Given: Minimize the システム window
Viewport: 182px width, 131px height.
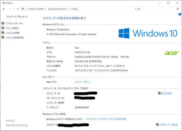Looking at the screenshot, I should coord(160,3).
